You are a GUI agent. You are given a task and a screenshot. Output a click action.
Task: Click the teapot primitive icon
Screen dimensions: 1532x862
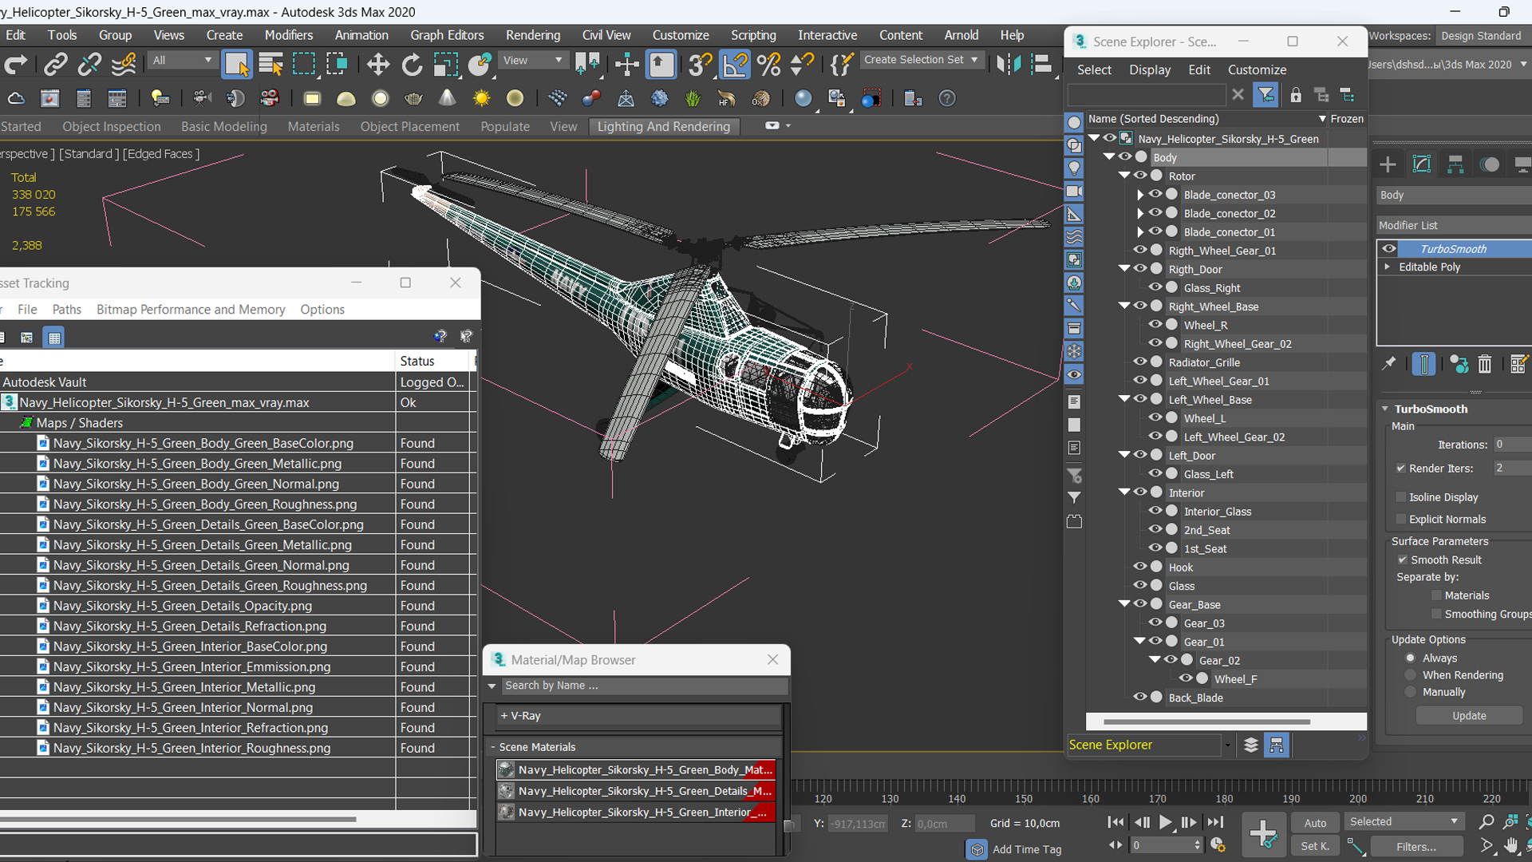(413, 98)
